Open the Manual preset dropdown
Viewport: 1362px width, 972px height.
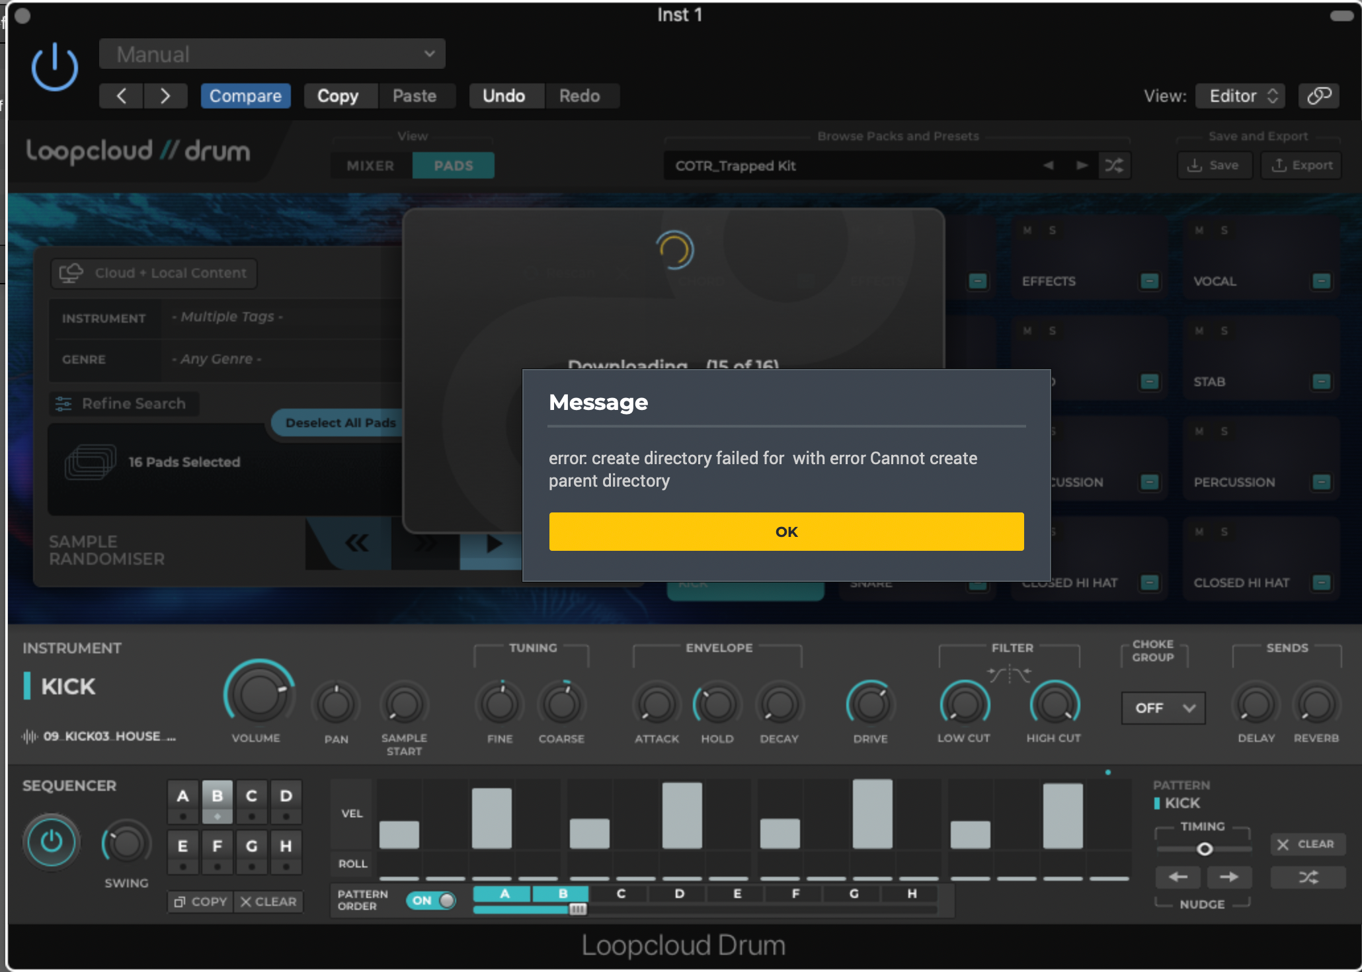[x=272, y=54]
